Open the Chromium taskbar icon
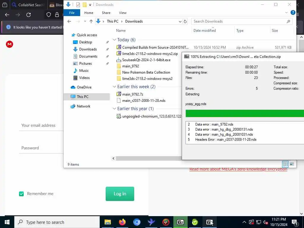 point(137,222)
